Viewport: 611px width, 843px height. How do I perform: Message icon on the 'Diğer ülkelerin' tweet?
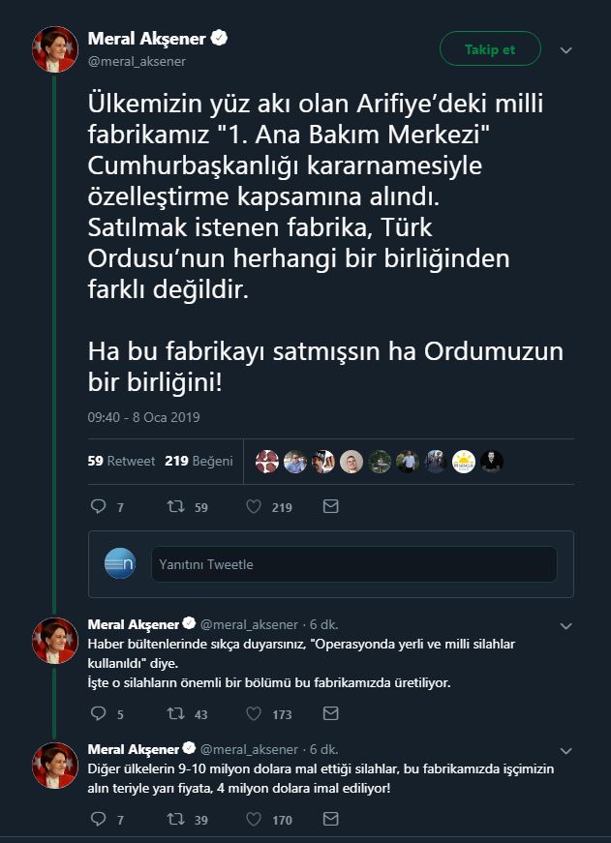pyautogui.click(x=330, y=820)
